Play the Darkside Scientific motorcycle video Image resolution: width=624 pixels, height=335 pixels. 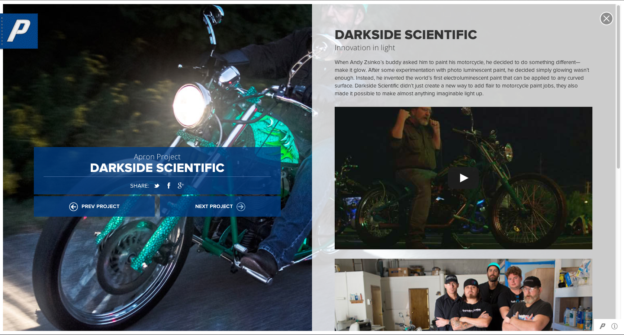[463, 178]
